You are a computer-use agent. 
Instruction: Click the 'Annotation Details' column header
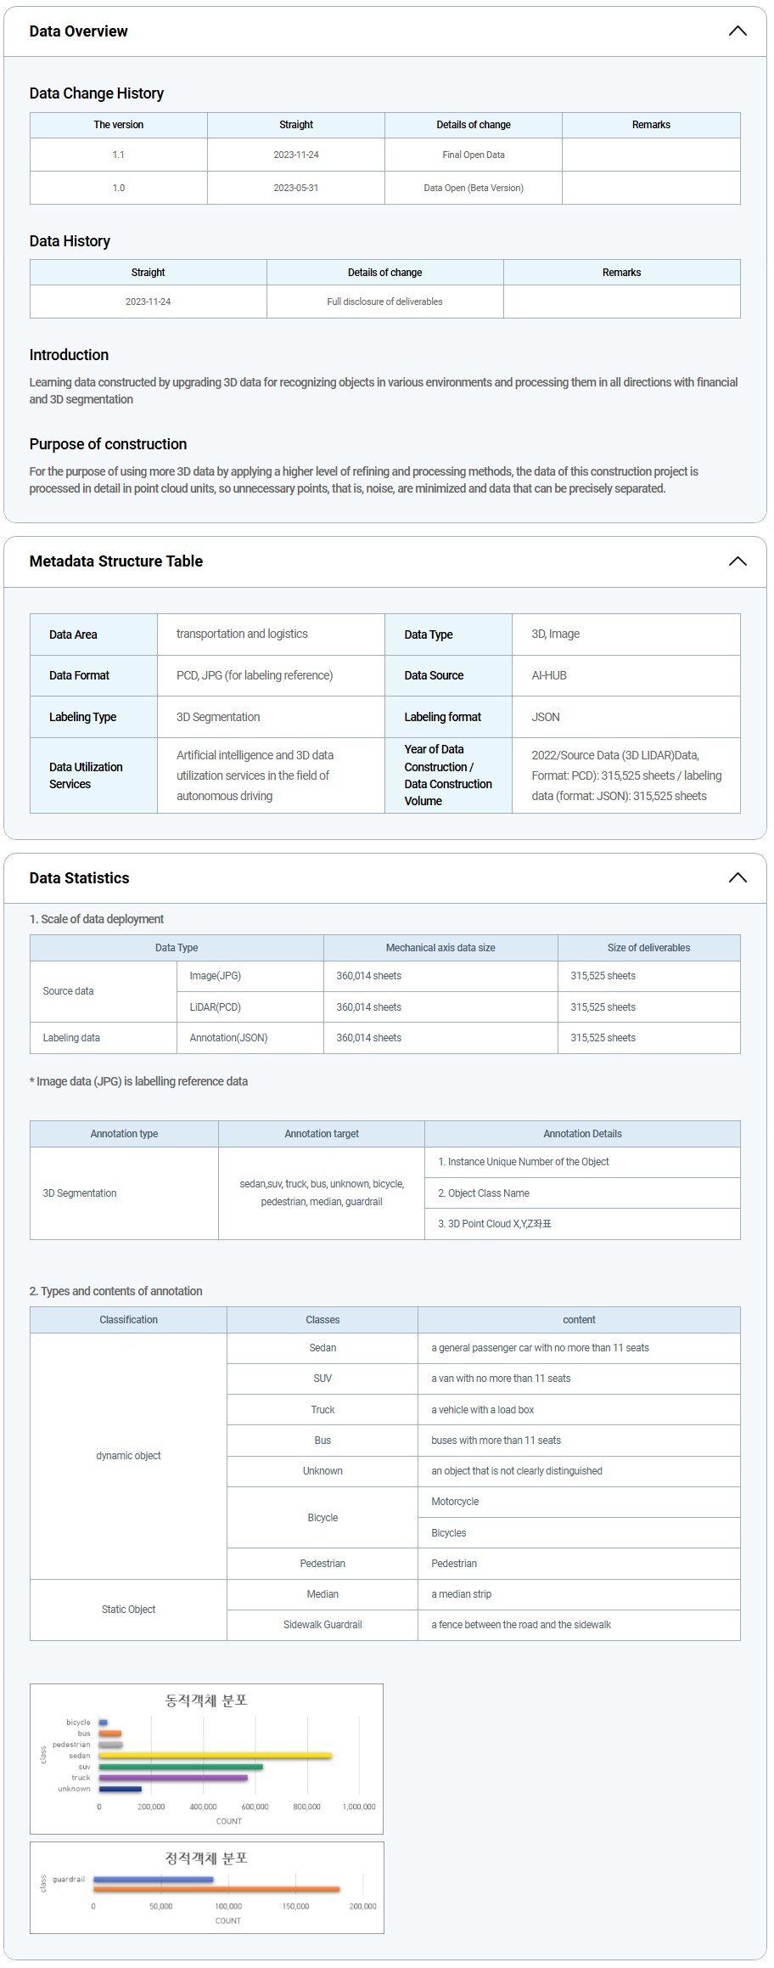point(582,1134)
